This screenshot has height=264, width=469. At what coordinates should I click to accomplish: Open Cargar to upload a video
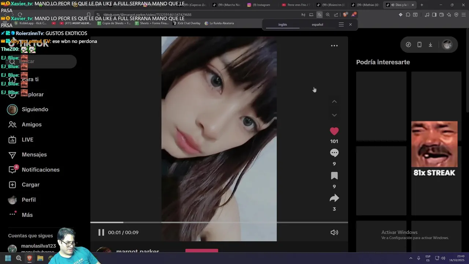(x=30, y=185)
